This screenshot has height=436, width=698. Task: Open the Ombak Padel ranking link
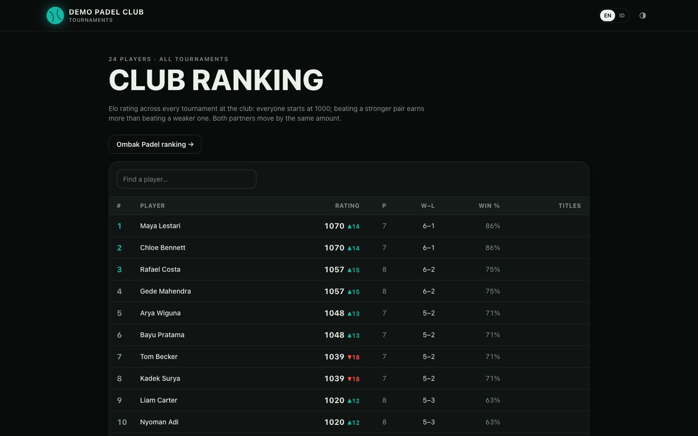click(x=155, y=144)
